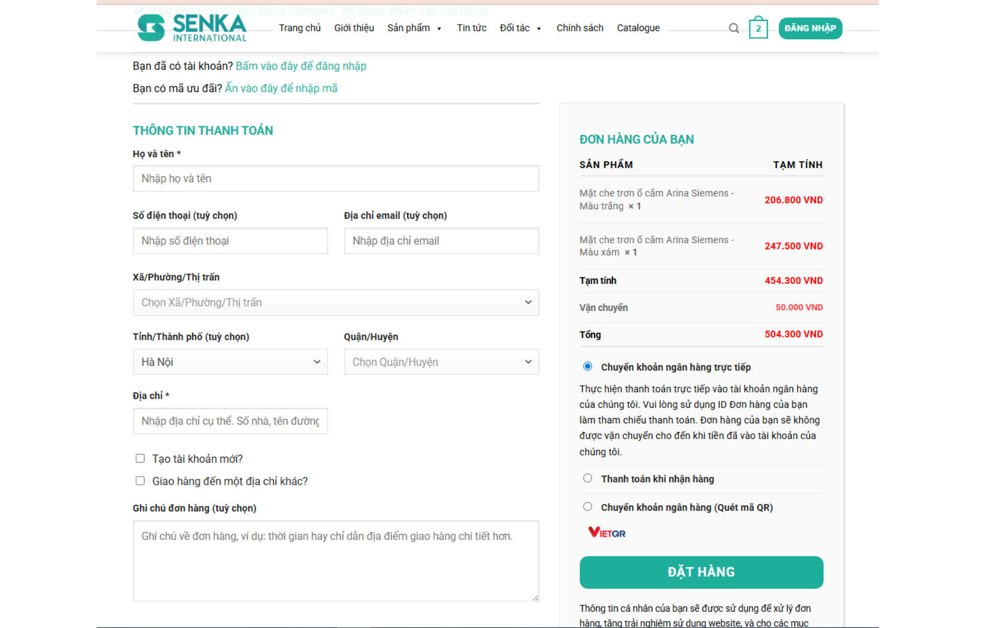The width and height of the screenshot is (1005, 628).
Task: Click the ĐẶT HÀNG button
Action: click(701, 572)
